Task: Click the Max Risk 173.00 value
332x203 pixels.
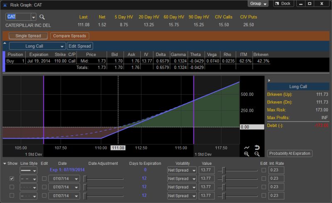Action: pyautogui.click(x=322, y=110)
